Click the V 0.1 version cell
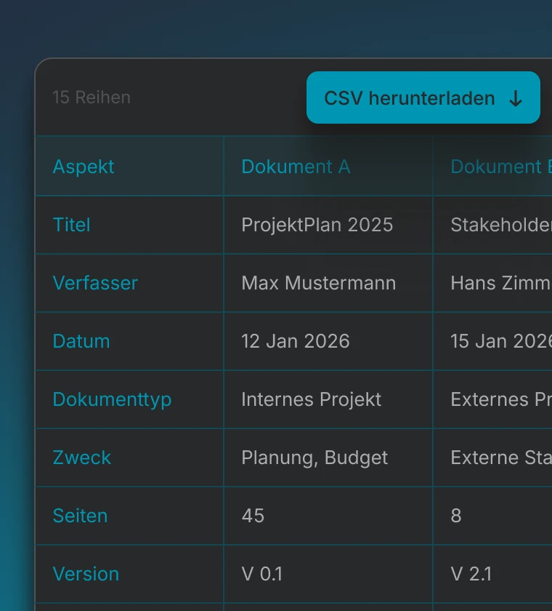 click(x=262, y=574)
